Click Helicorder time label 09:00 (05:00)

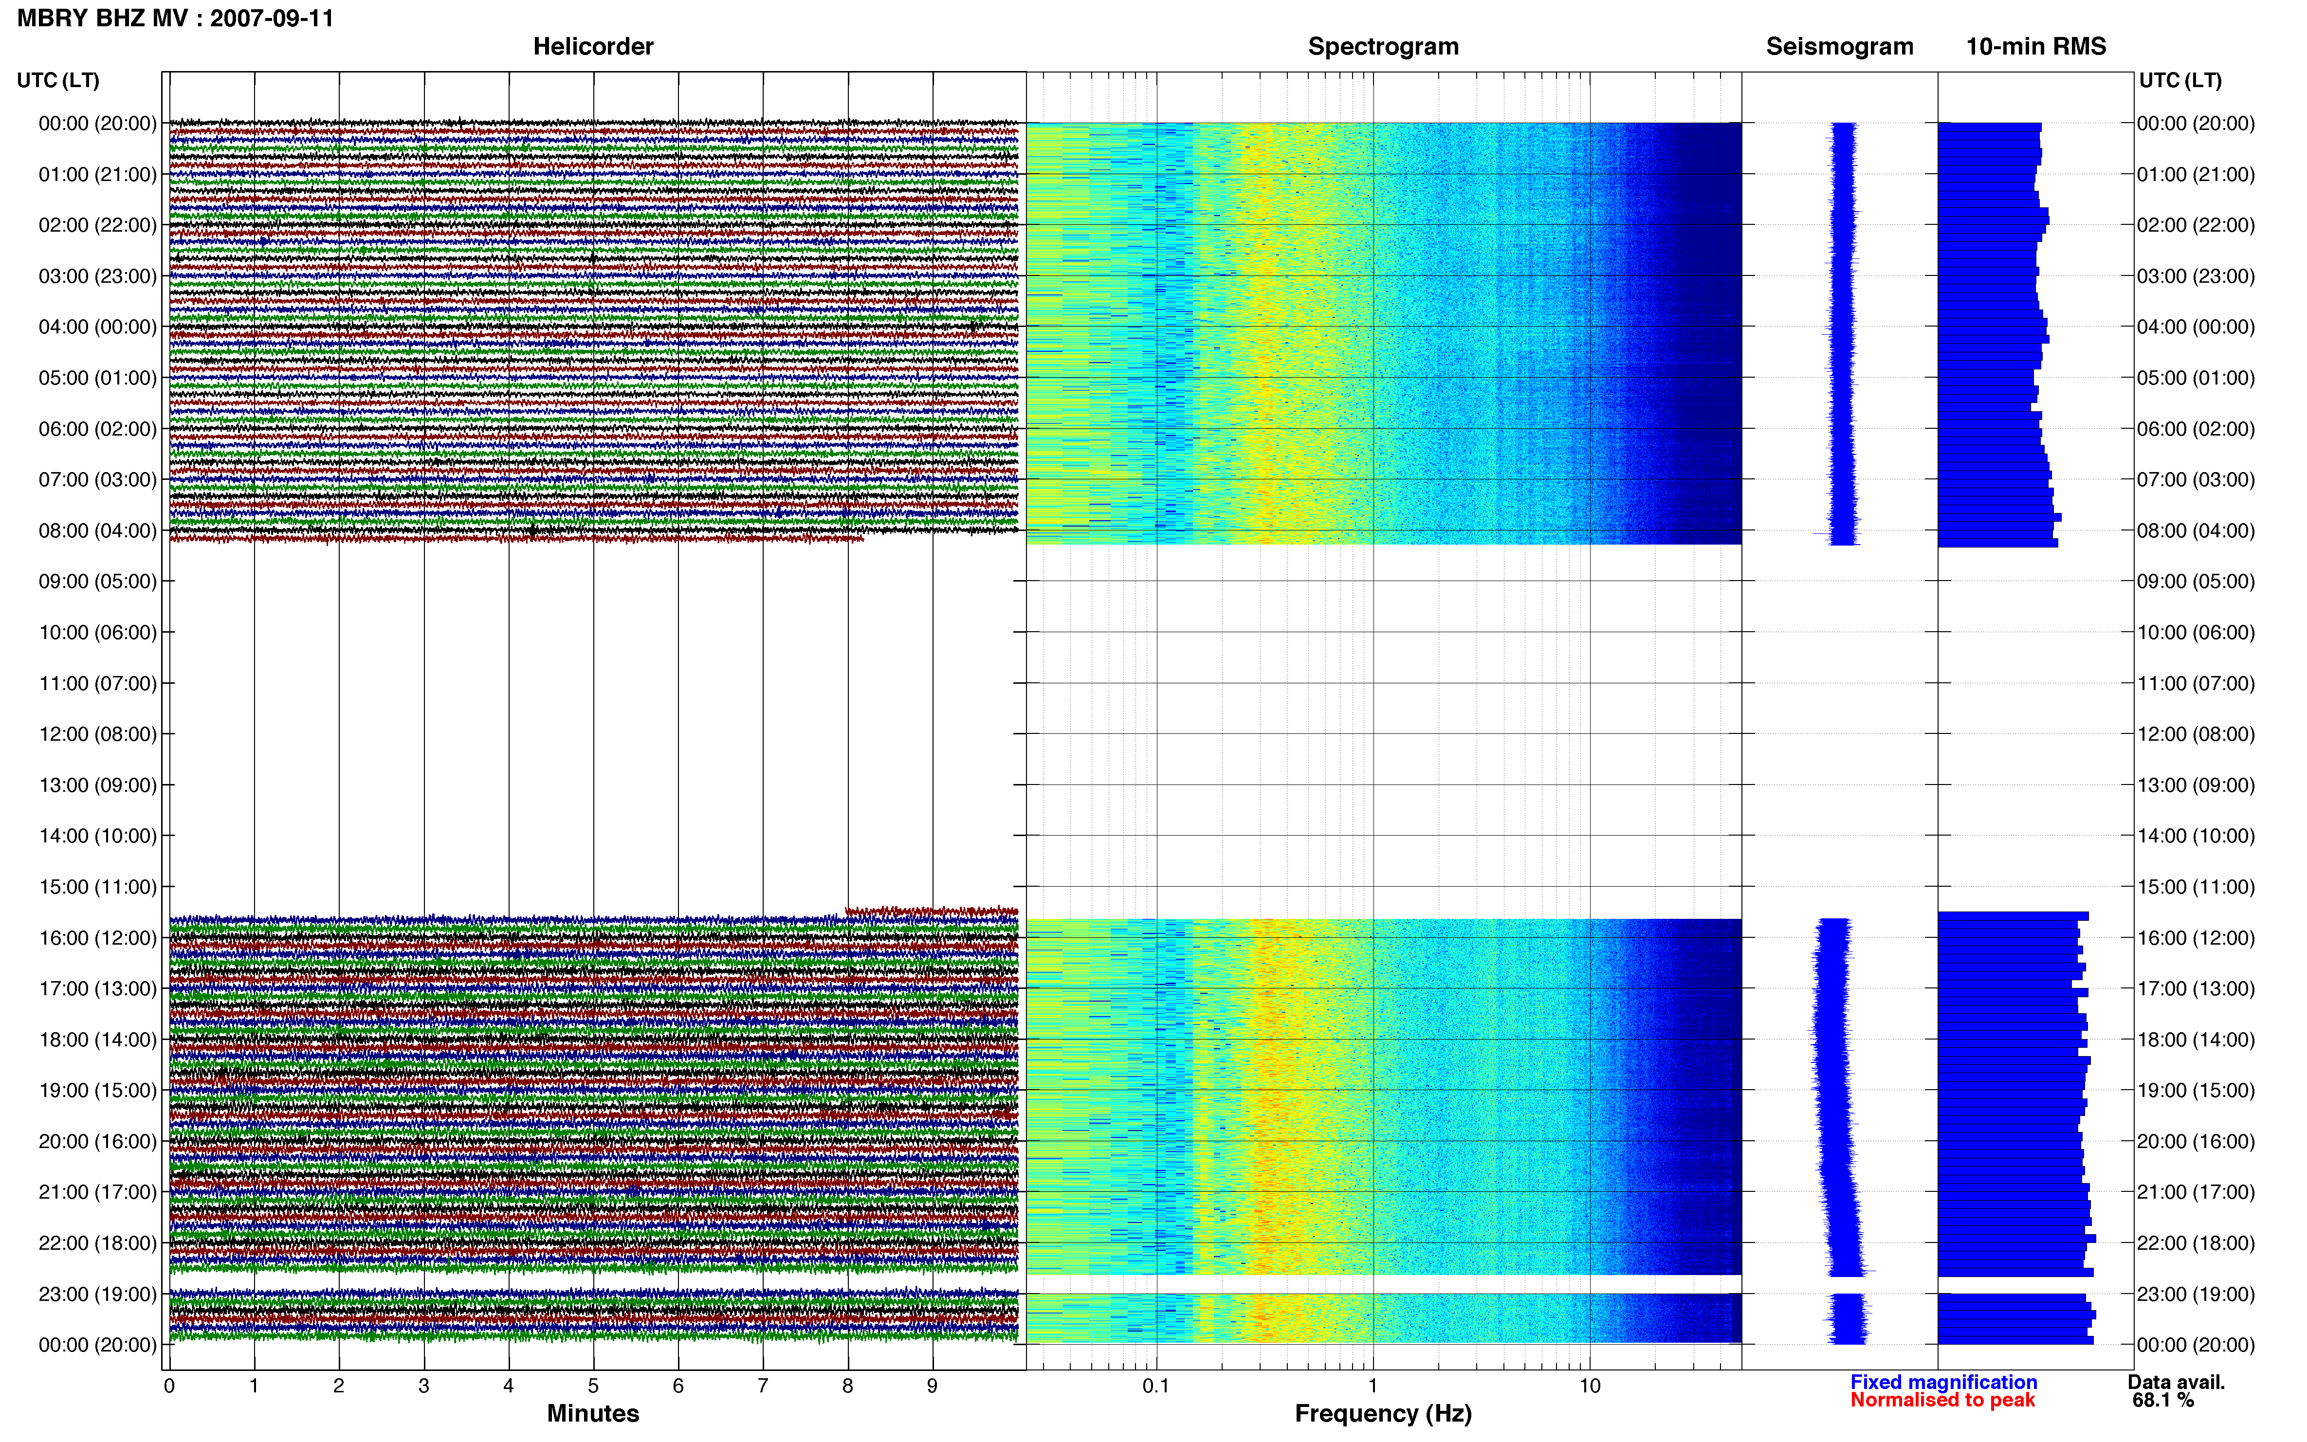[97, 582]
